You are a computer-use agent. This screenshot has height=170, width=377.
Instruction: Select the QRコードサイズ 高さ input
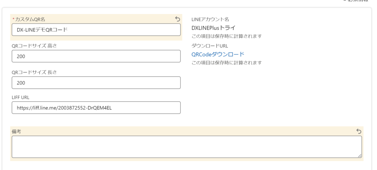point(96,56)
